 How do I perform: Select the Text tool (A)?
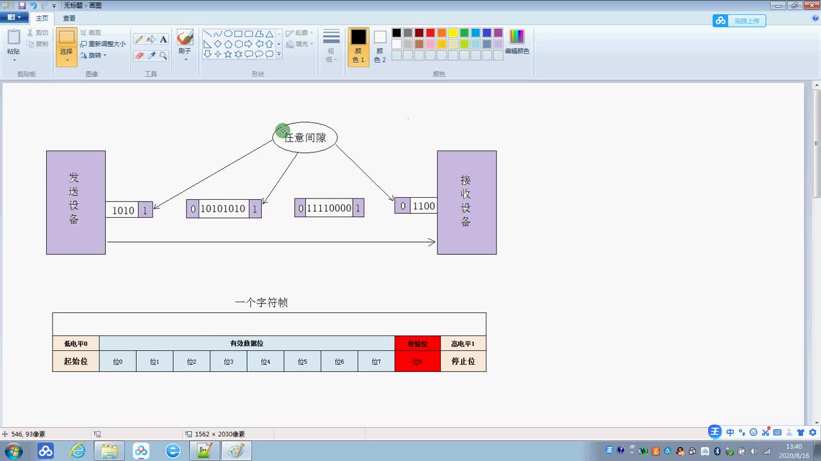coord(164,39)
